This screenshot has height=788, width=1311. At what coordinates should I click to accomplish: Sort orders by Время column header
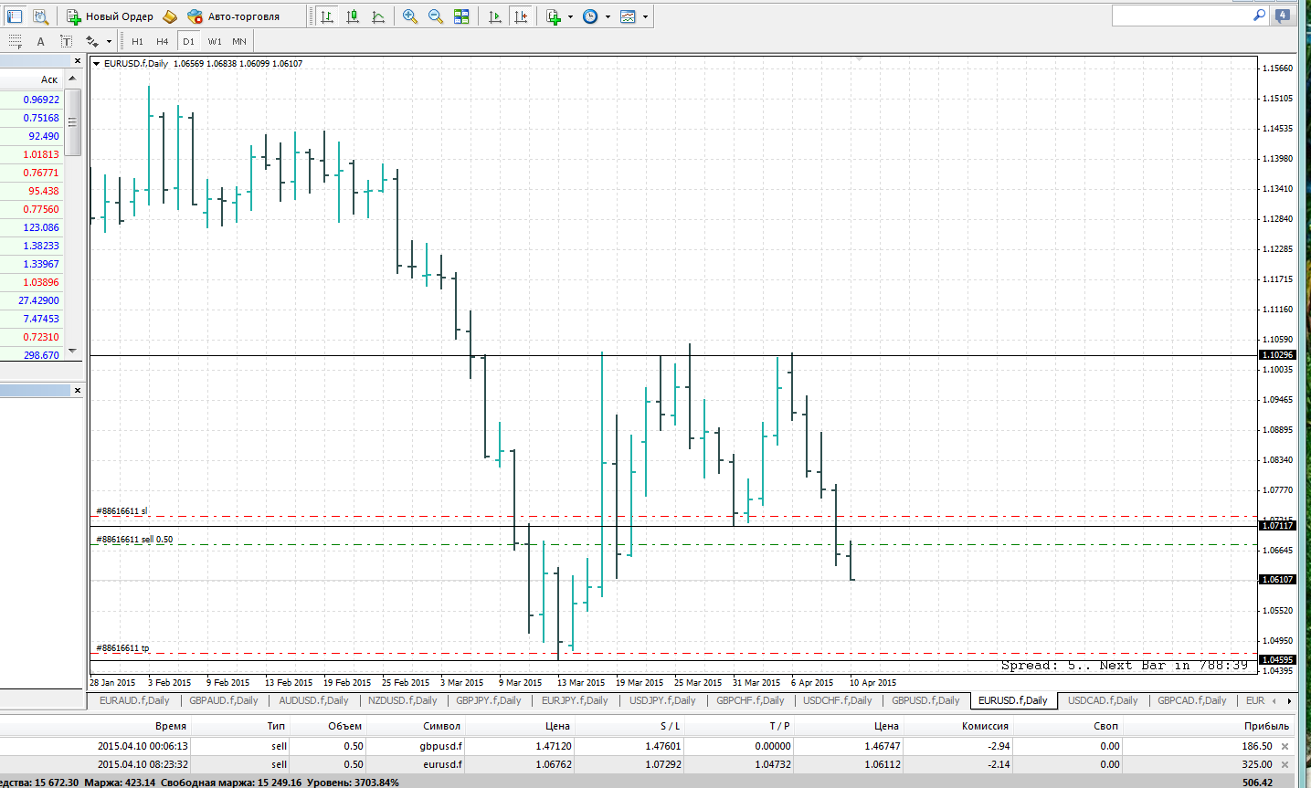(x=171, y=726)
